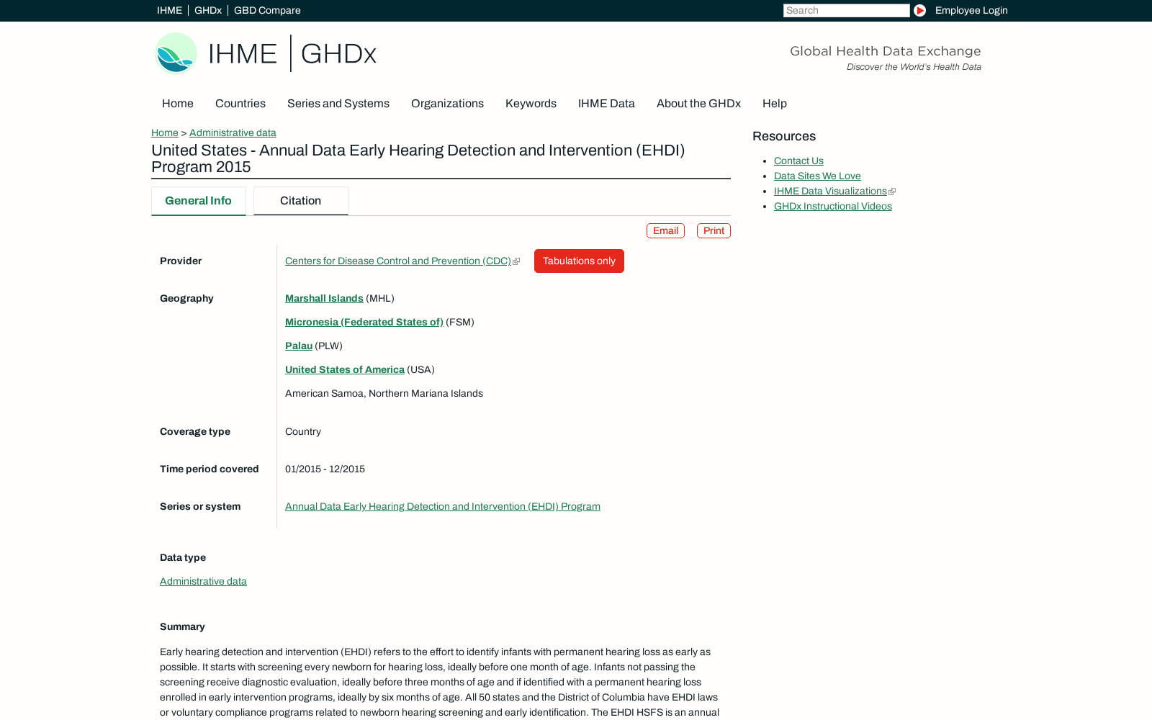Open the Data Sites We Love link
The image size is (1152, 720).
click(817, 176)
